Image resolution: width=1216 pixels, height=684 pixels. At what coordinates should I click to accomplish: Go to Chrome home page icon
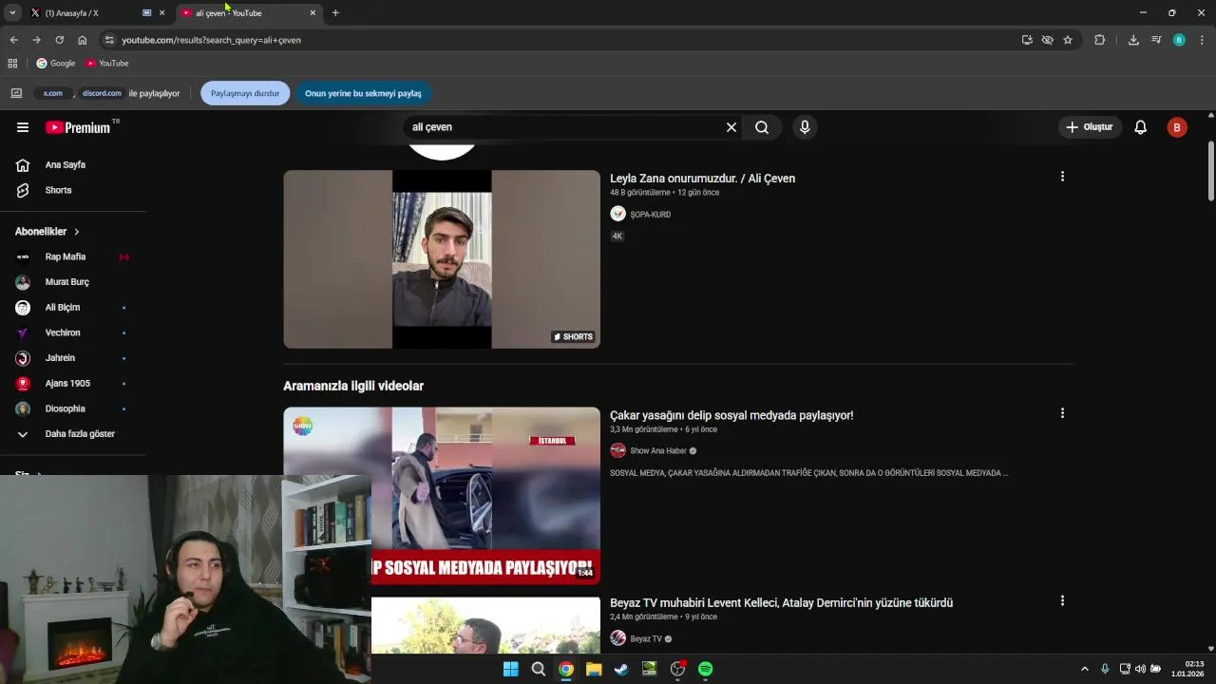coord(83,40)
